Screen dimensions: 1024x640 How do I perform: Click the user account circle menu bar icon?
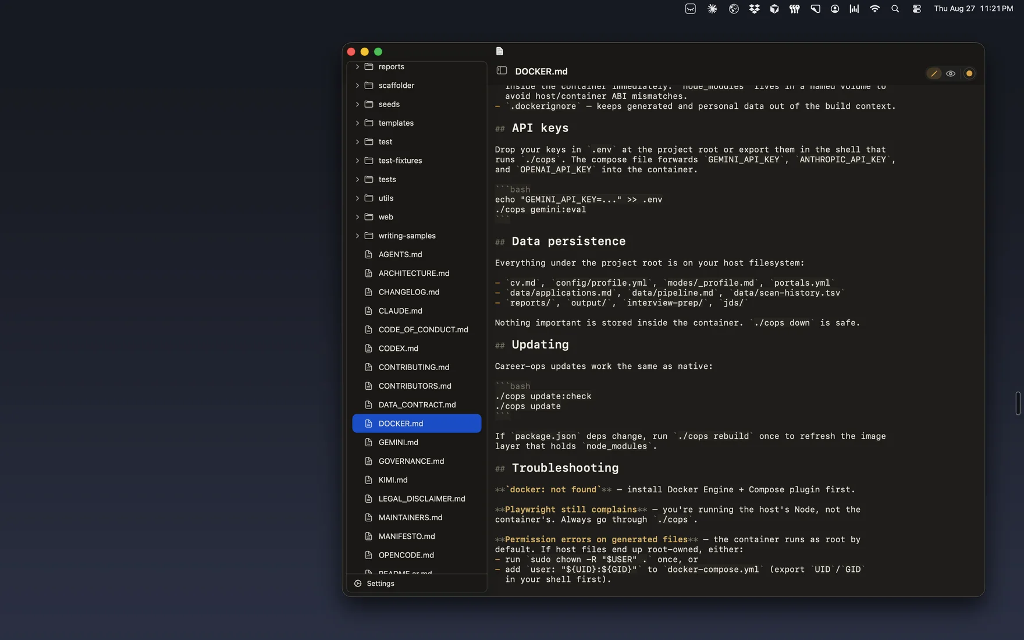tap(835, 9)
